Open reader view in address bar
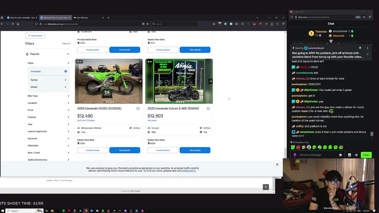This screenshot has height=213, width=379. pos(143,24)
